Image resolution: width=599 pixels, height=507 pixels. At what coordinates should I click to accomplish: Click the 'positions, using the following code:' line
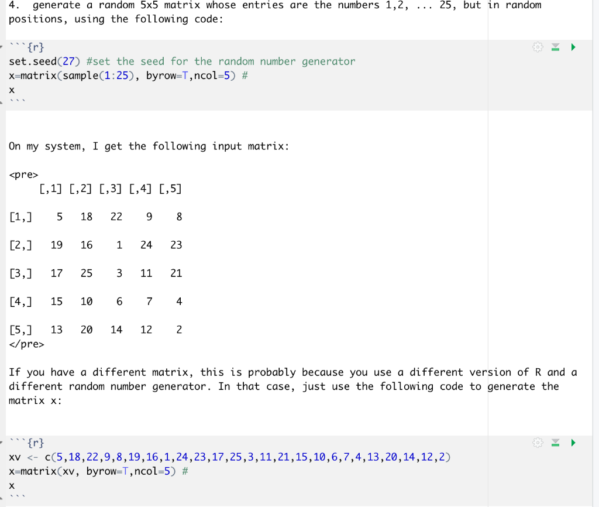point(116,19)
